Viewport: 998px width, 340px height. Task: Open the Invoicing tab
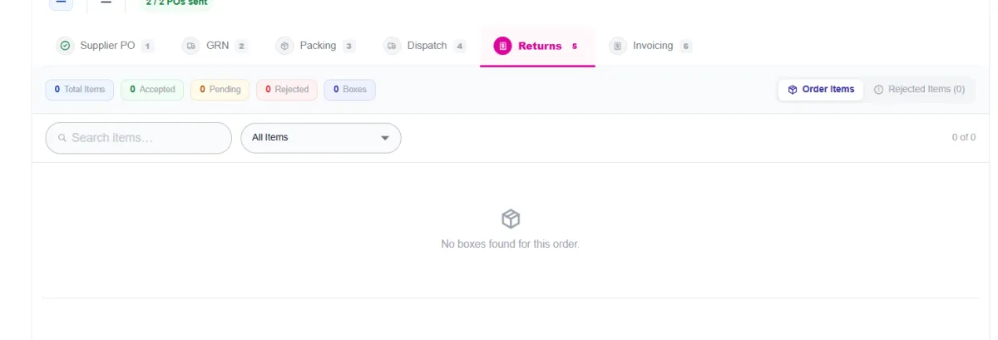pos(650,46)
